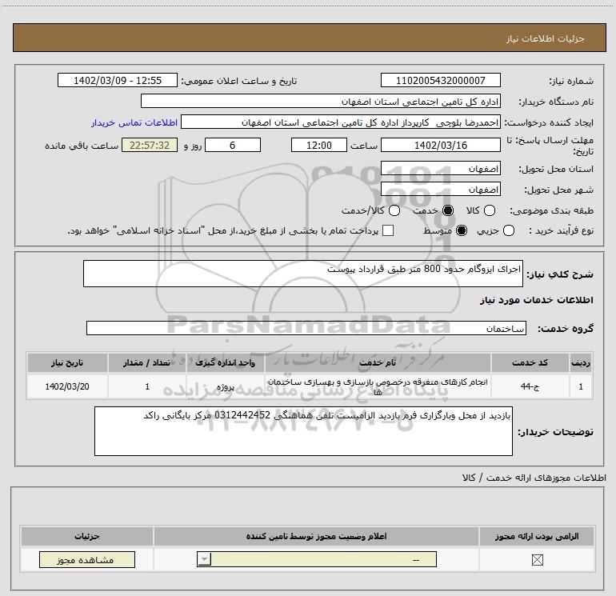616x596 pixels.
Task: Click the توضیحات خریدار text area
Action: pyautogui.click(x=303, y=431)
